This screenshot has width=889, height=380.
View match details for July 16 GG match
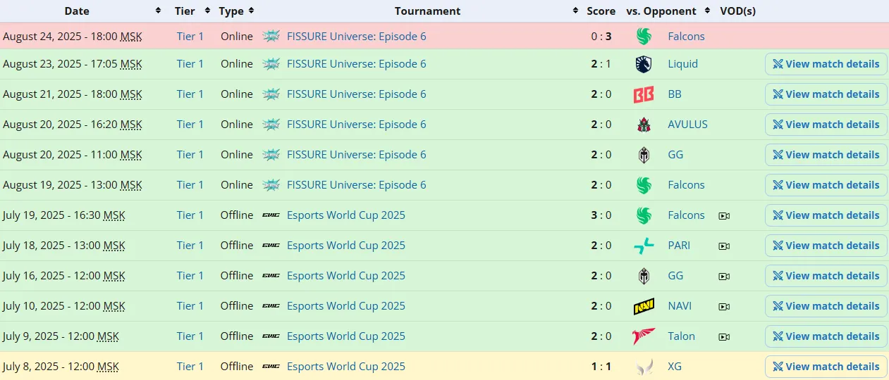tap(826, 276)
